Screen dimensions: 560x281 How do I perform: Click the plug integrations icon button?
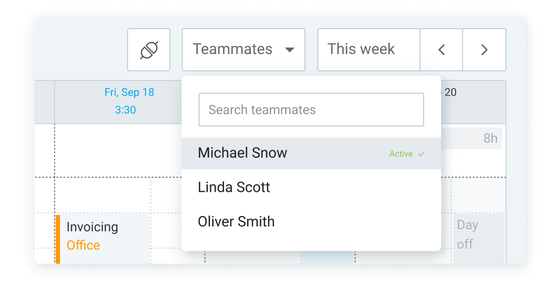149,50
